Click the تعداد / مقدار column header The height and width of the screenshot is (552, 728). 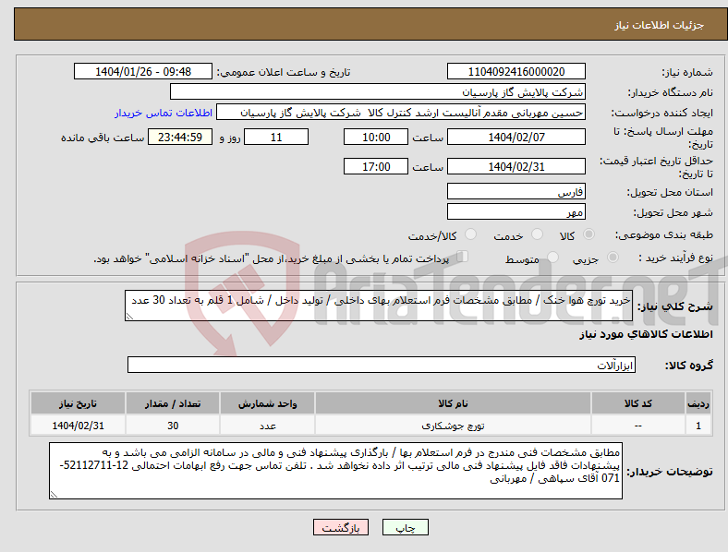[x=173, y=403]
